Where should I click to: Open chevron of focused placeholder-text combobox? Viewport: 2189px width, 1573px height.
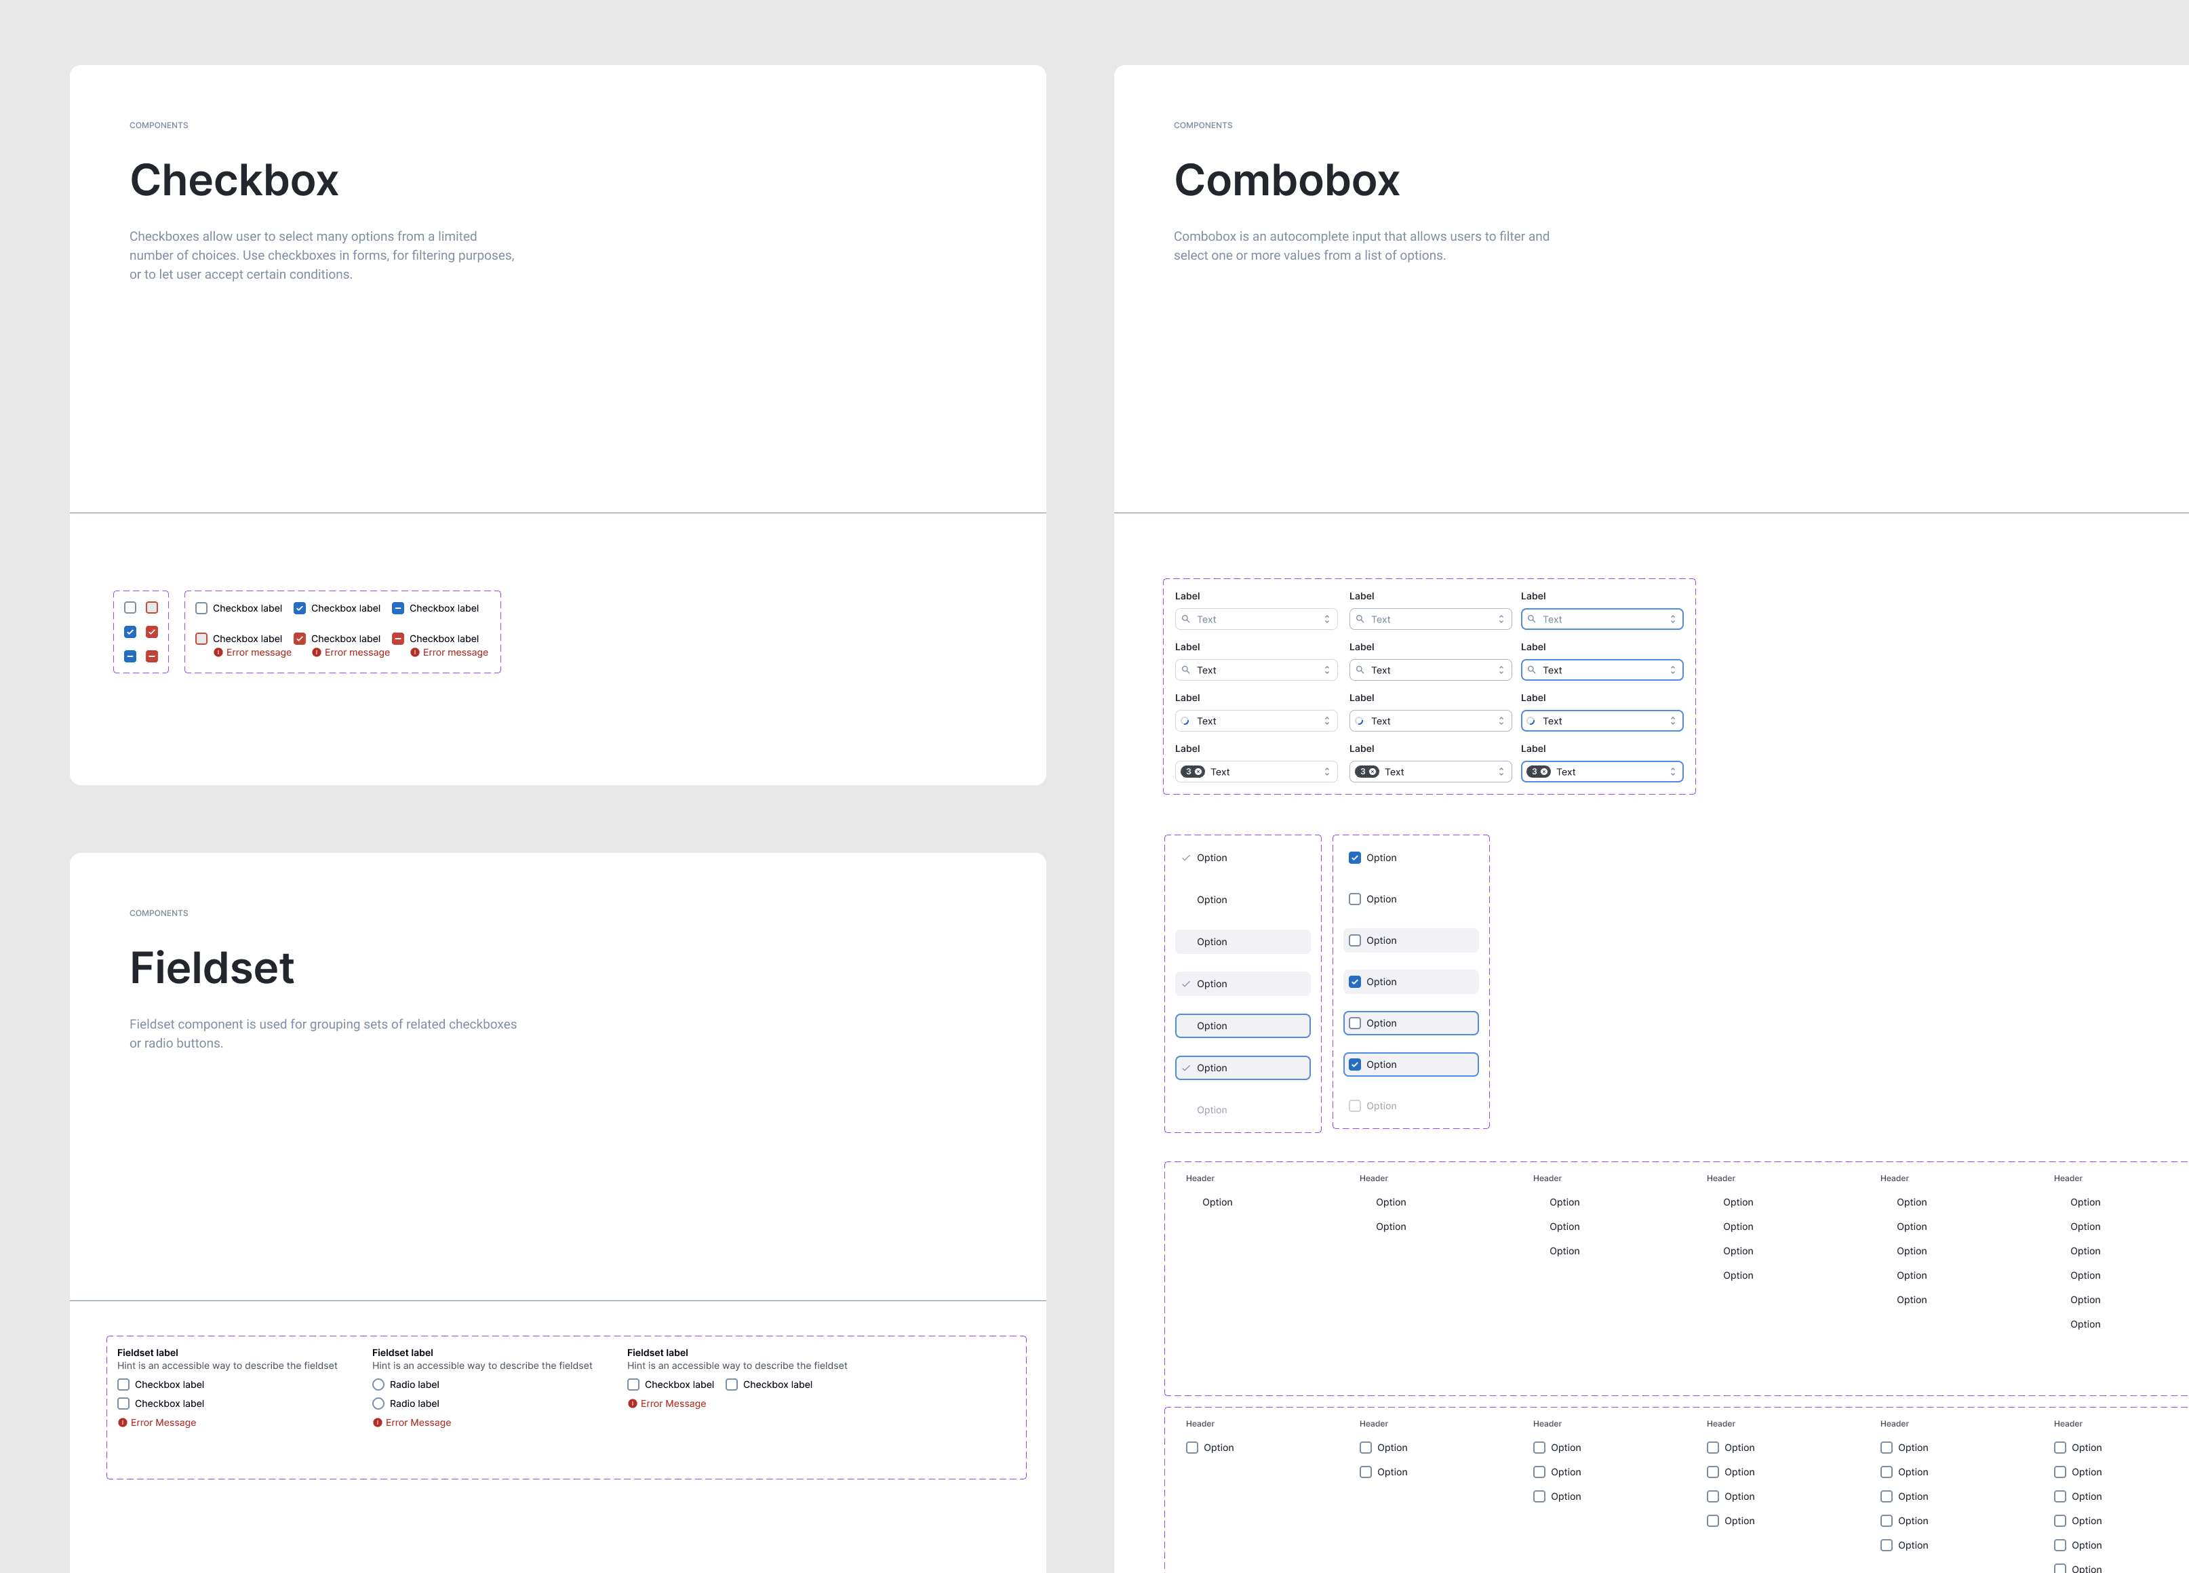[1673, 620]
